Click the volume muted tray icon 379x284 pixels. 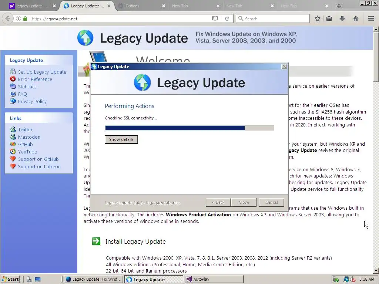pos(353,280)
